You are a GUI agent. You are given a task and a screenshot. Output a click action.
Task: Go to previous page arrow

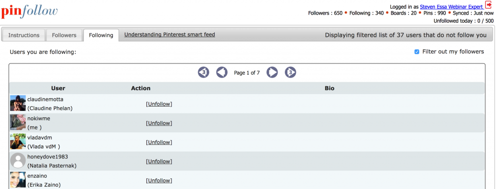(x=222, y=73)
